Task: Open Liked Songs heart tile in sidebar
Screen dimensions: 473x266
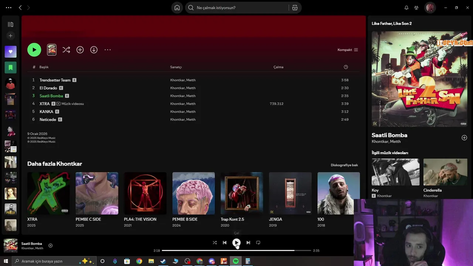Action: (10, 52)
